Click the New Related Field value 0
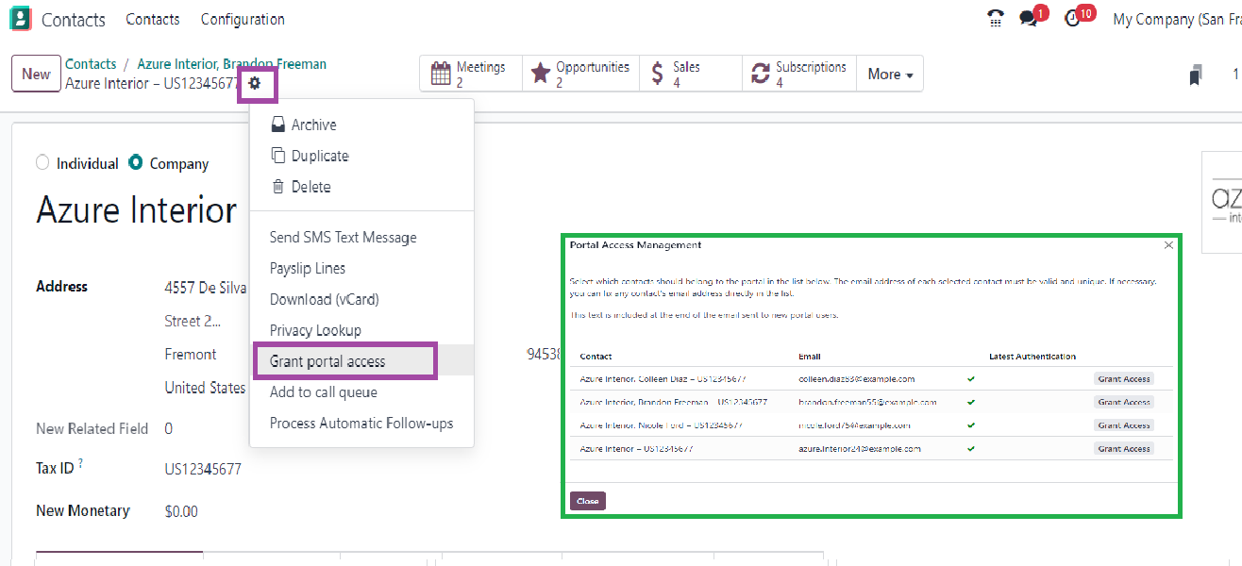The image size is (1242, 566). (x=169, y=428)
